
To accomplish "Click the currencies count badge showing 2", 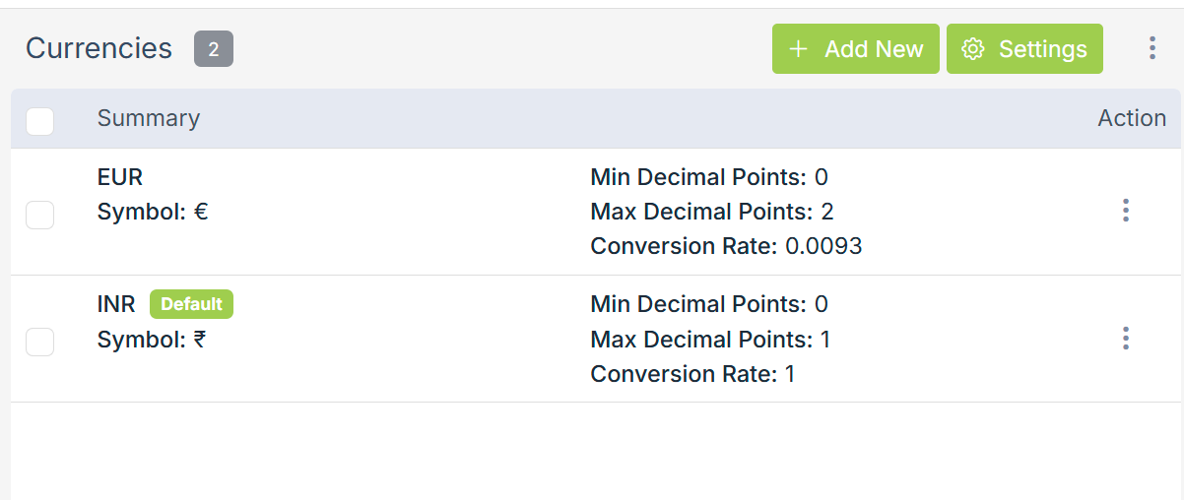I will (x=213, y=49).
